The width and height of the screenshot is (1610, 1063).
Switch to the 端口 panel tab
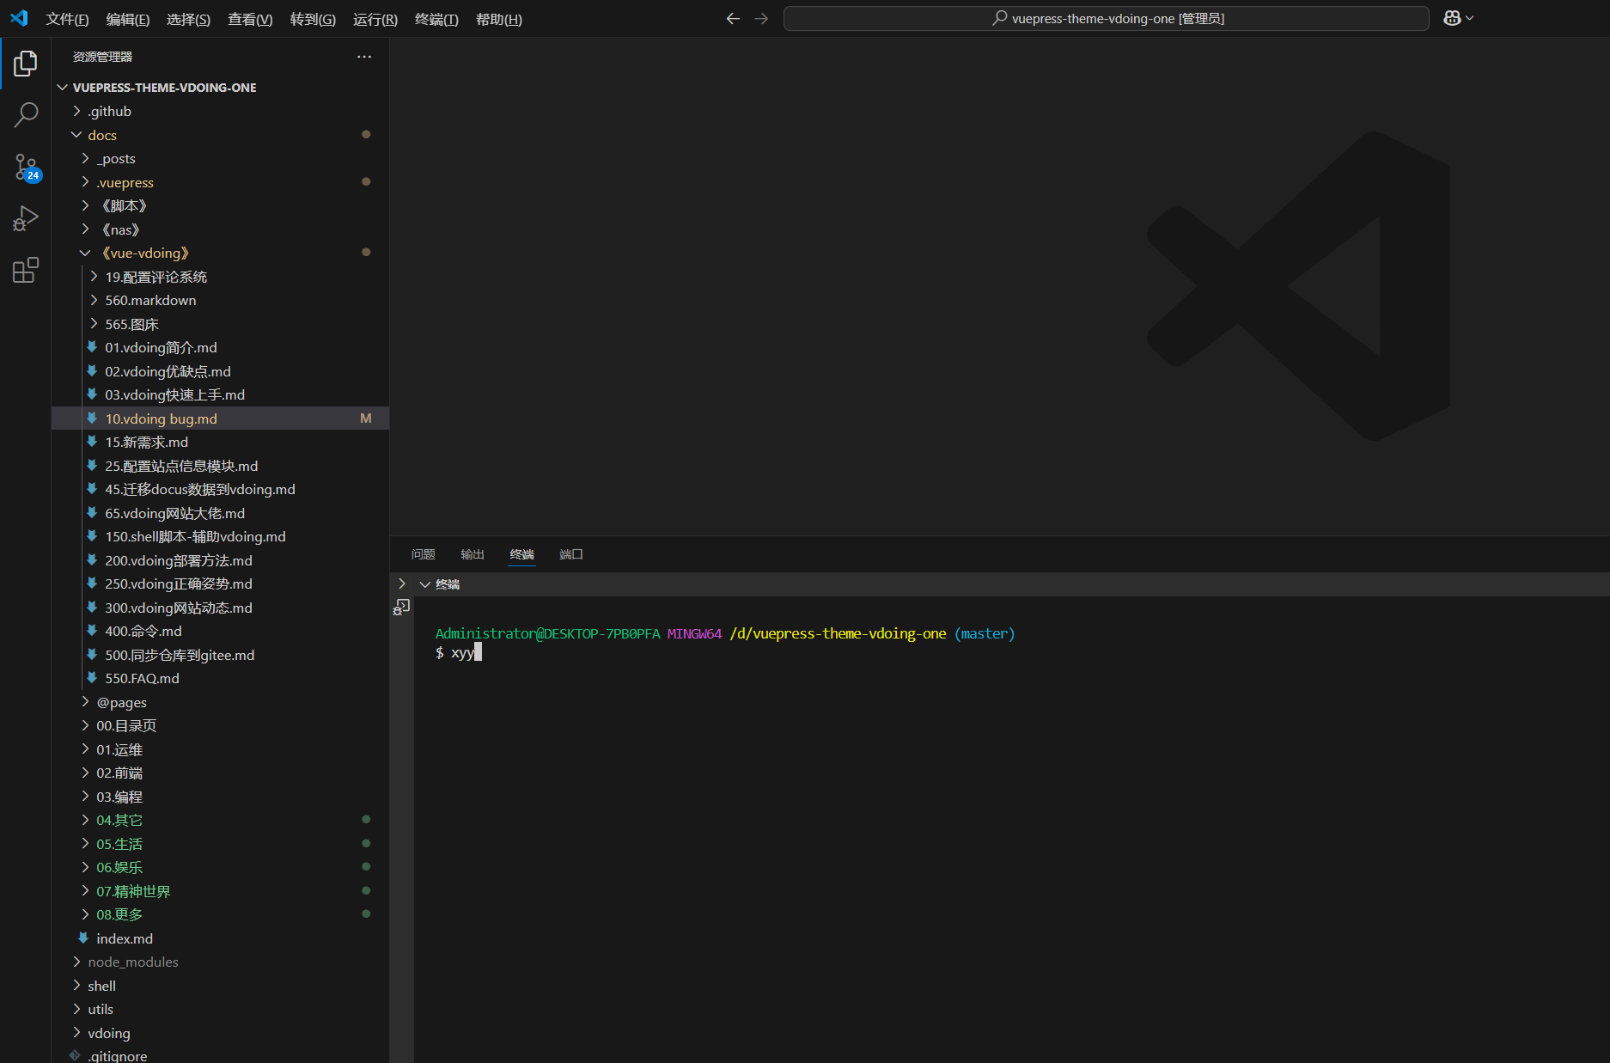point(571,554)
